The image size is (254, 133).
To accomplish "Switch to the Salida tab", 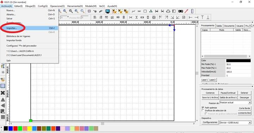I will (219, 26).
